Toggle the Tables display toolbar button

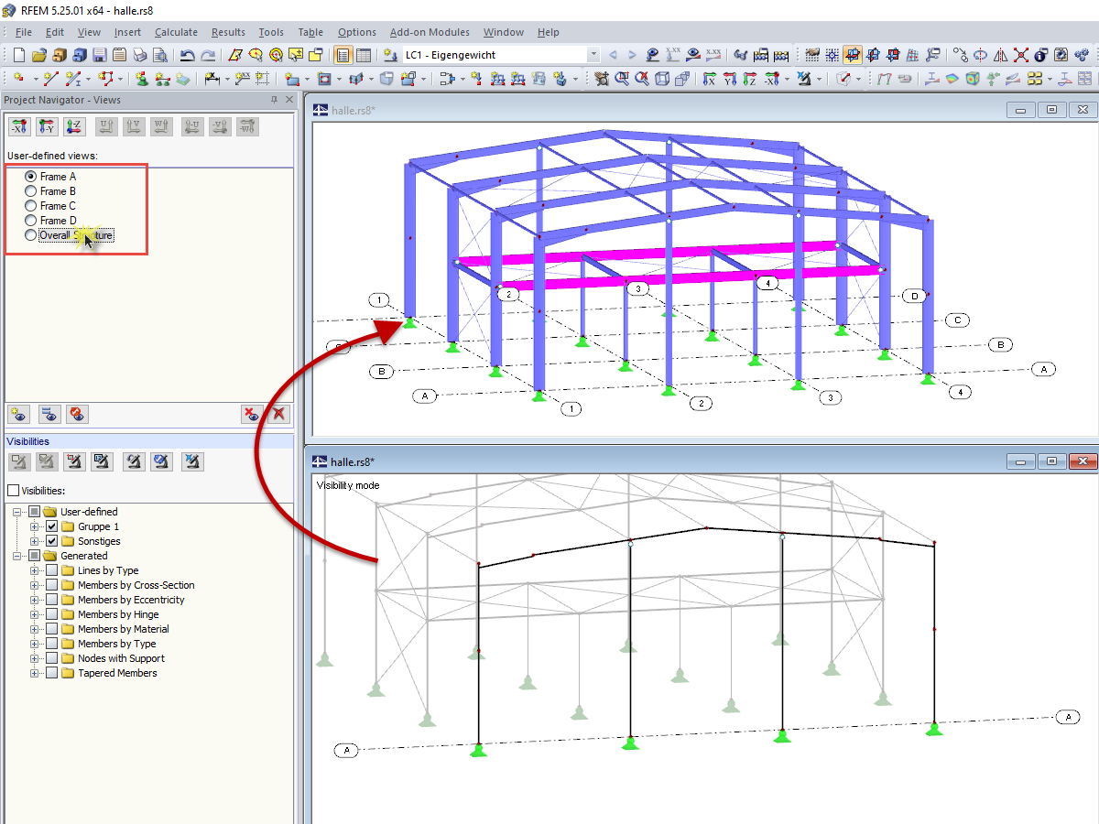(364, 55)
